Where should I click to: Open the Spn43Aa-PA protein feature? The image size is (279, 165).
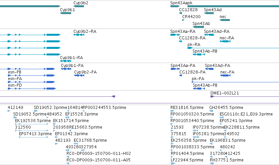175,69
